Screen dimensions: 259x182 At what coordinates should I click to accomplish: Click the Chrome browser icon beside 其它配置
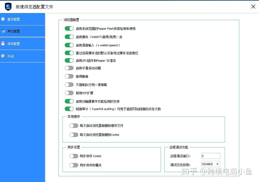pyautogui.click(x=3, y=31)
